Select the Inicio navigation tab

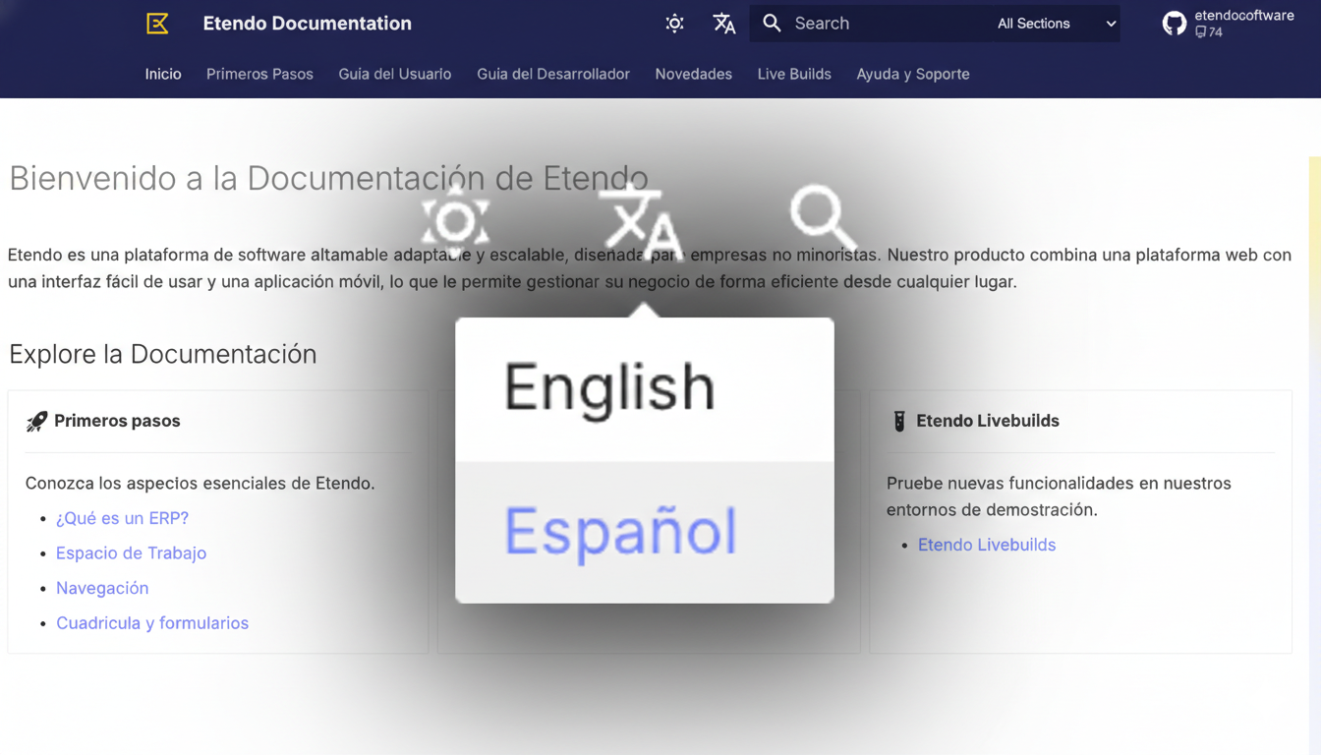[x=162, y=74]
